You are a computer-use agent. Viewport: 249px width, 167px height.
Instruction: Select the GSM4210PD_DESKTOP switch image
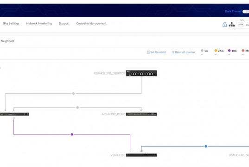point(141,73)
